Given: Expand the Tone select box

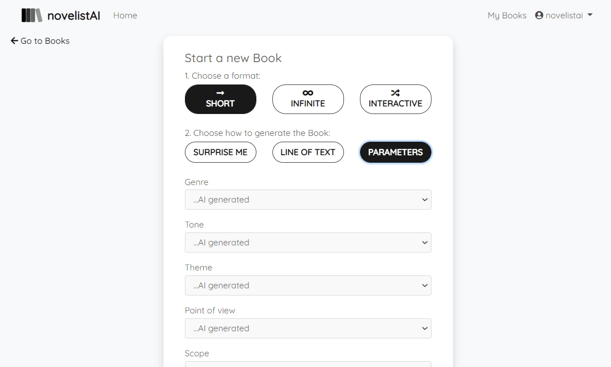Looking at the screenshot, I should coord(308,242).
